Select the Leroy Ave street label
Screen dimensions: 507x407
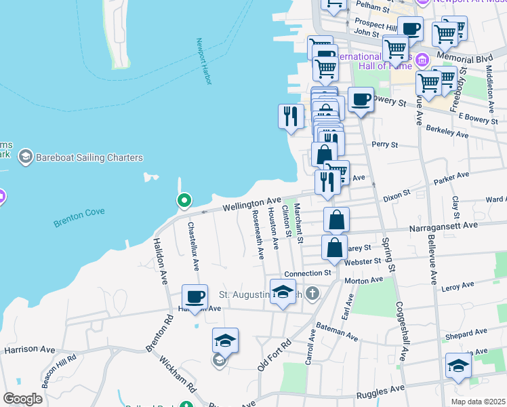coord(458,286)
